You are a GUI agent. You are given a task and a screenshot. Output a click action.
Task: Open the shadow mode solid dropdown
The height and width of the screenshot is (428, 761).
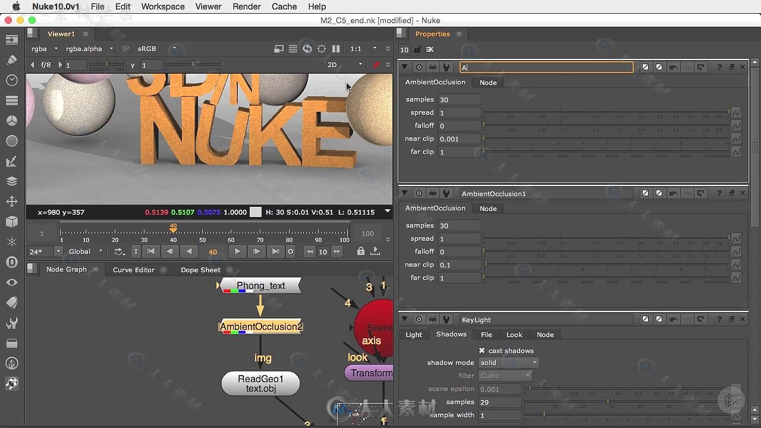(x=508, y=363)
